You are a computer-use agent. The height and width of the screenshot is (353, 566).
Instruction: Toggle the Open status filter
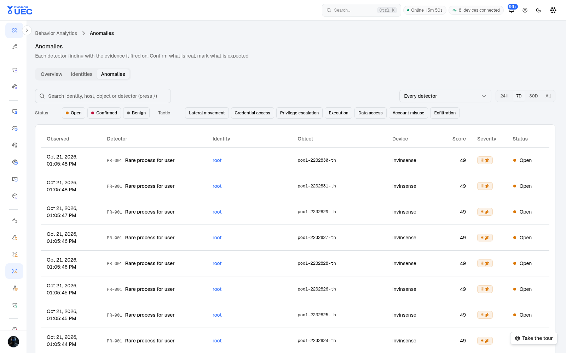coord(74,113)
